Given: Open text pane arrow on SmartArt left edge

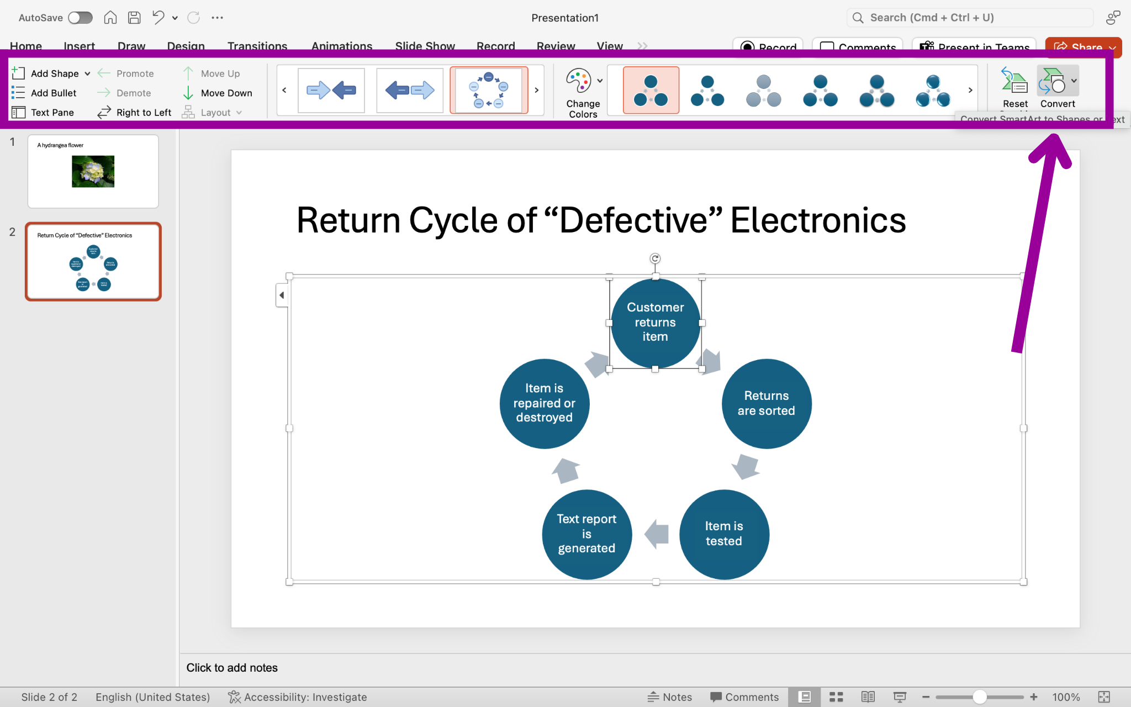Looking at the screenshot, I should (x=282, y=296).
